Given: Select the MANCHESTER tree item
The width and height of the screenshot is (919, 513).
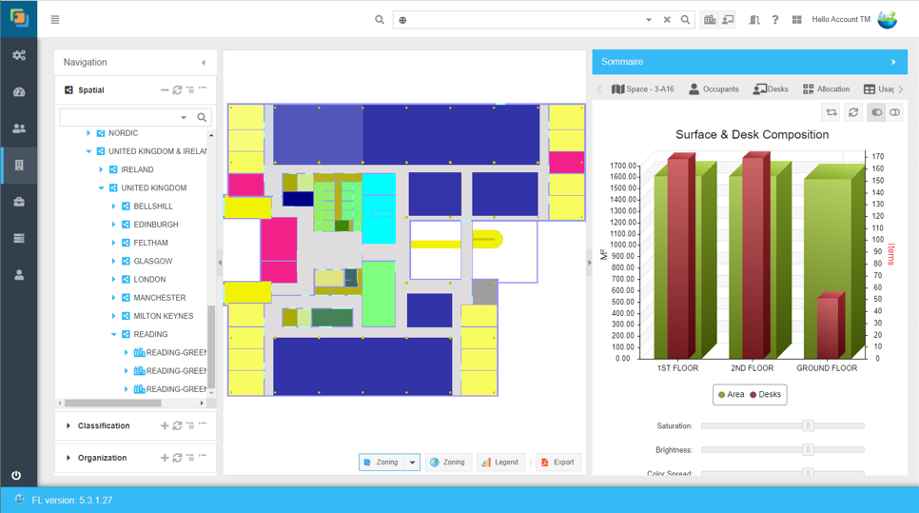Looking at the screenshot, I should tap(160, 297).
